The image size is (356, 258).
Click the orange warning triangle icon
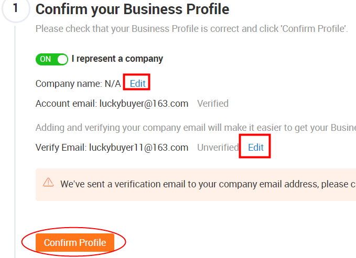click(48, 182)
